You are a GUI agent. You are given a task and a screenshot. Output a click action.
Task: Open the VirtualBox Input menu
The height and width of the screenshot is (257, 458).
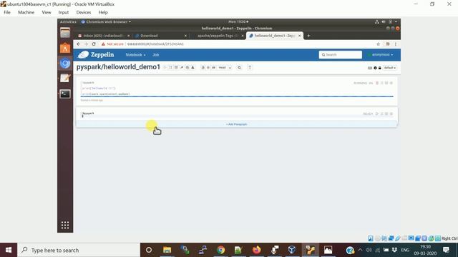coord(64,12)
